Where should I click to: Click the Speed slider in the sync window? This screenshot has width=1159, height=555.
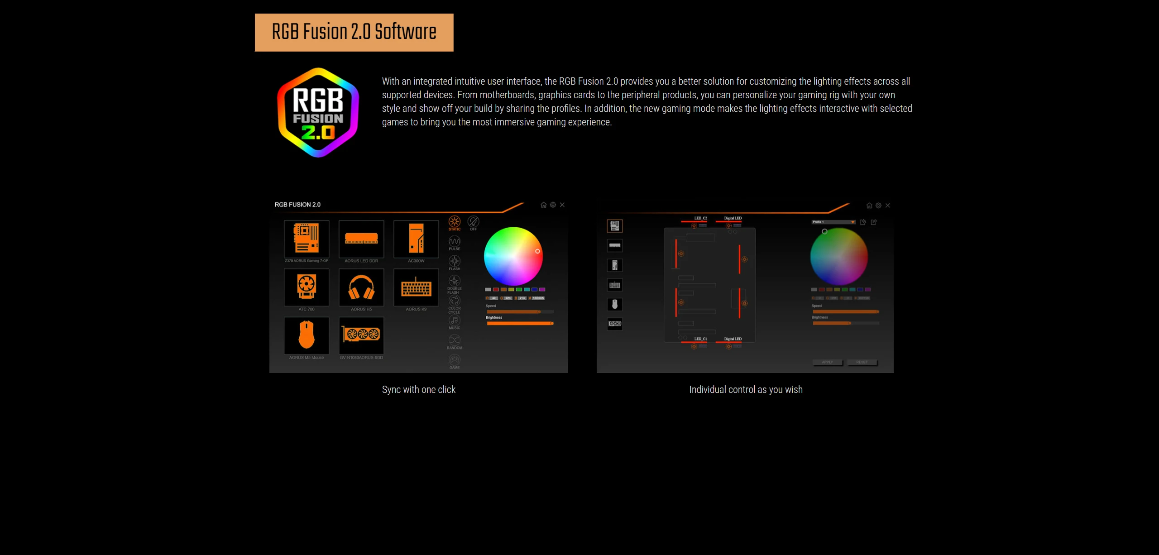click(520, 312)
